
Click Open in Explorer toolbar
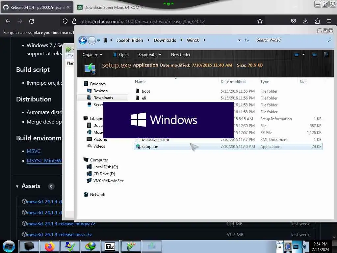(121, 55)
